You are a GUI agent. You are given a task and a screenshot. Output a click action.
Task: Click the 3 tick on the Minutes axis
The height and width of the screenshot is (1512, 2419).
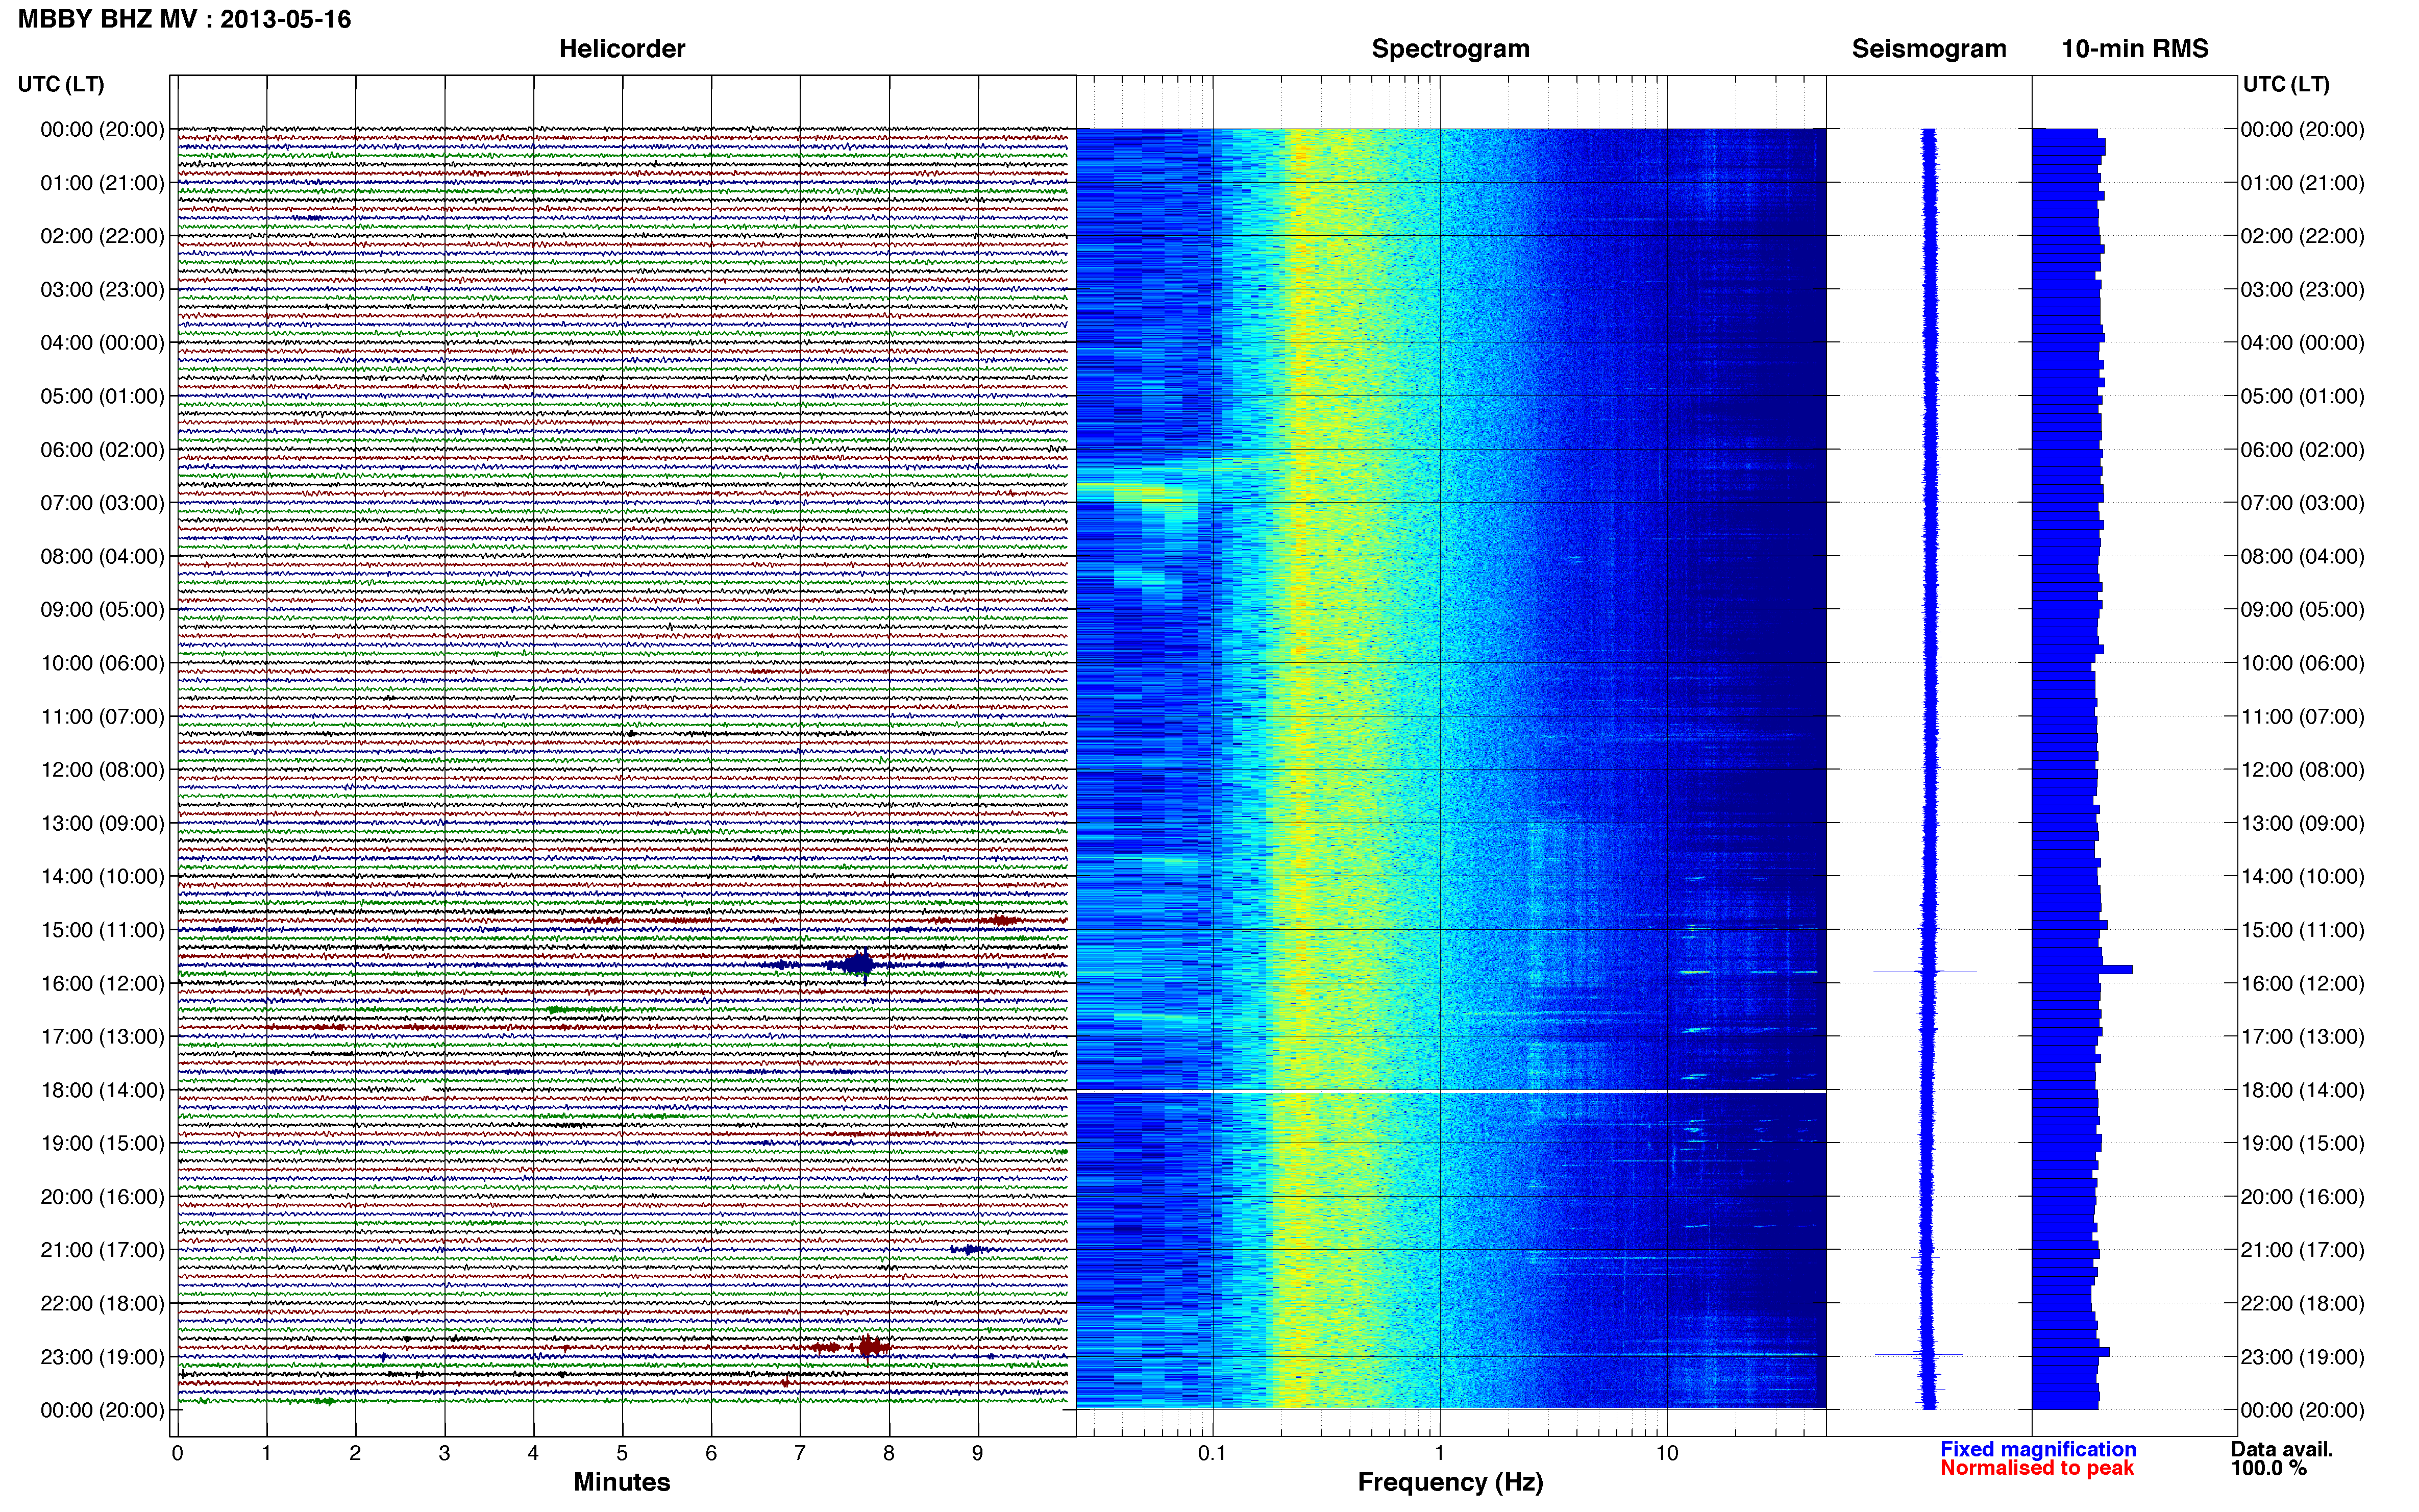[x=444, y=1453]
